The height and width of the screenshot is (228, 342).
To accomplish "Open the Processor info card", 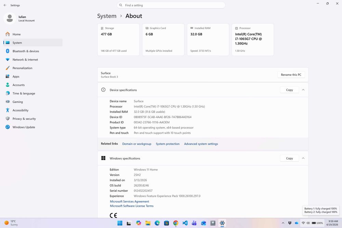I will point(253,40).
